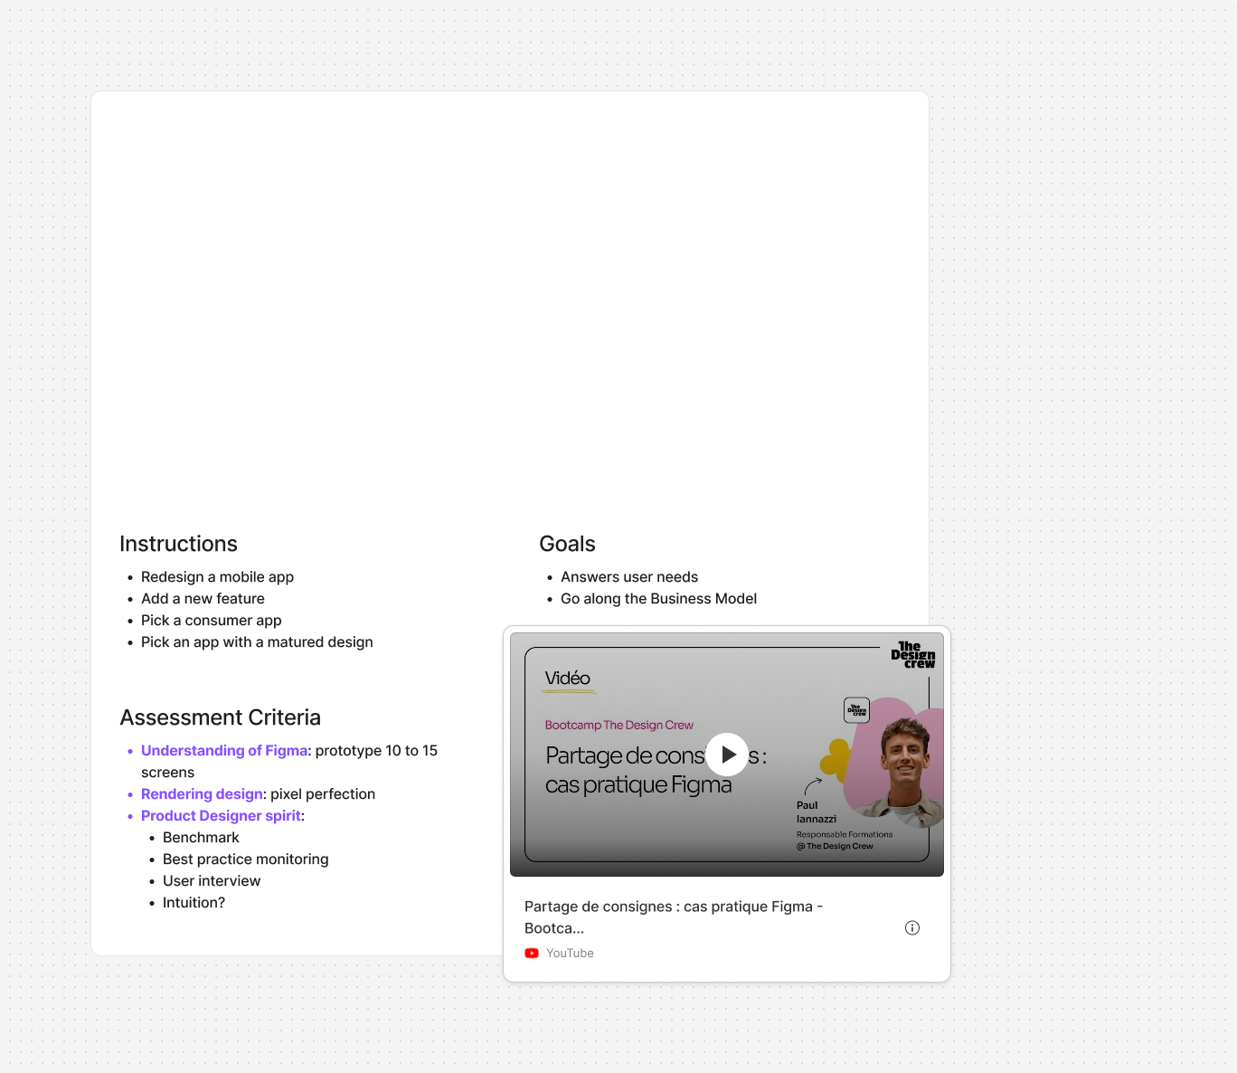The width and height of the screenshot is (1237, 1073).
Task: Select 'Pick a consumer app' bullet
Action: (x=211, y=620)
